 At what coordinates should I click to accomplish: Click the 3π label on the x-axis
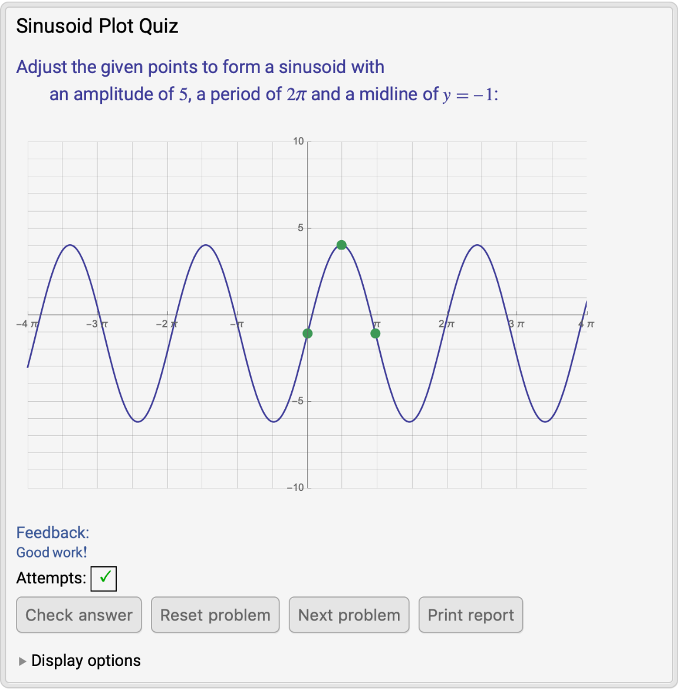point(516,324)
